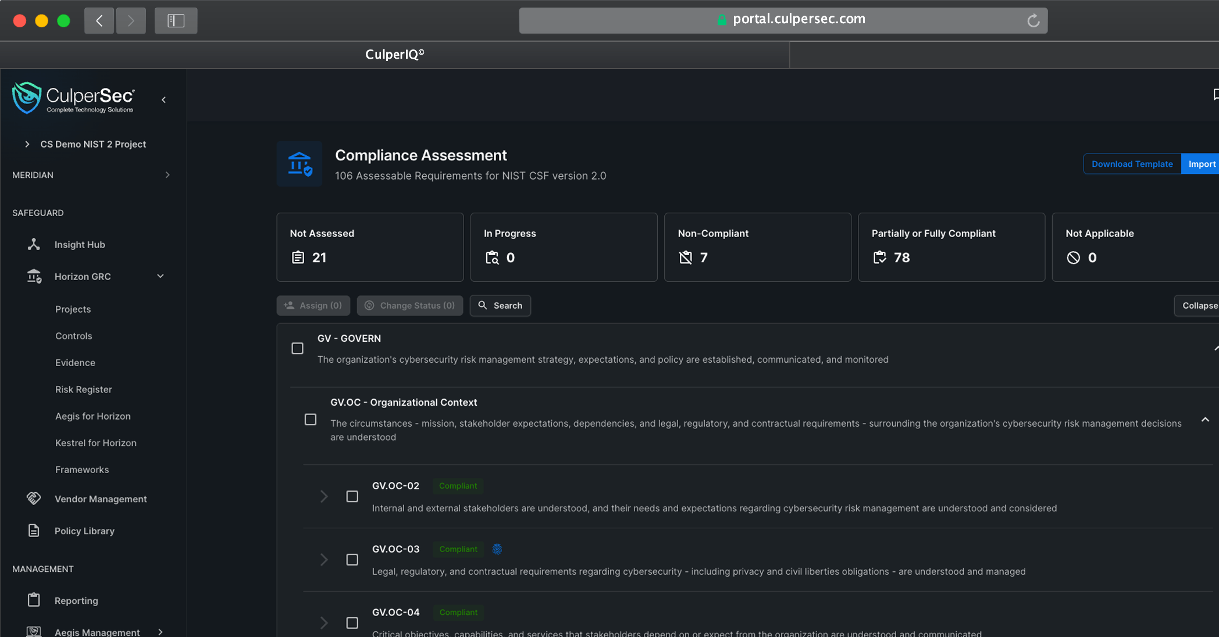This screenshot has height=637, width=1219.
Task: Collapse the Horizon GRC menu chevron
Action: (161, 276)
